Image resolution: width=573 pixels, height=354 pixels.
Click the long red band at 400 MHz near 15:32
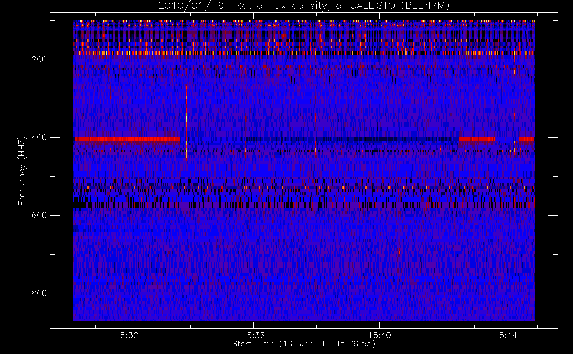point(127,139)
